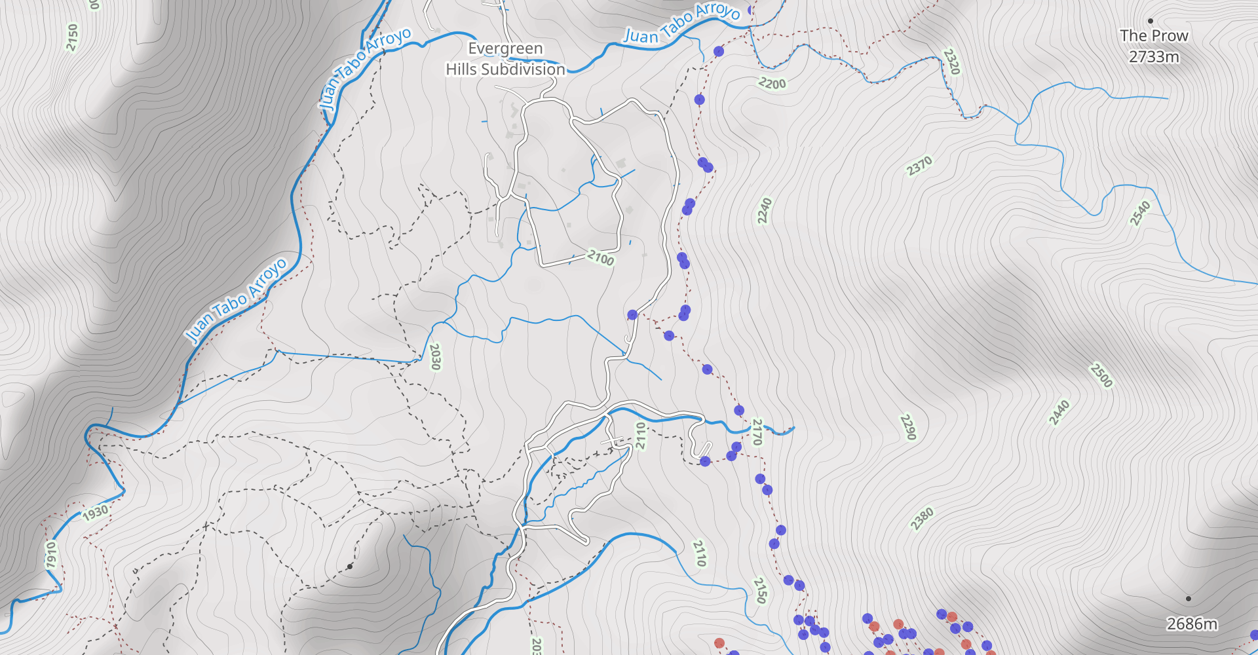The height and width of the screenshot is (655, 1258).
Task: Select the 2500 contour elevation label
Action: [1101, 375]
